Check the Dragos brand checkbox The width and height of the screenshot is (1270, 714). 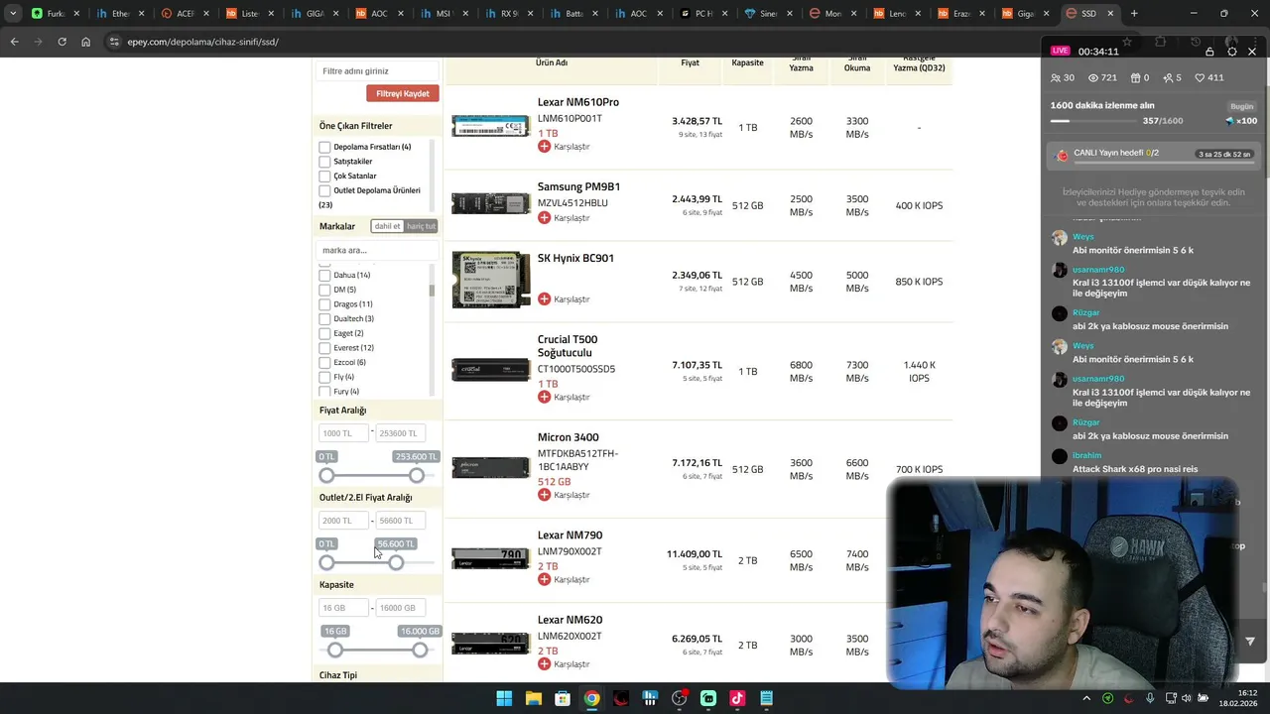click(324, 304)
